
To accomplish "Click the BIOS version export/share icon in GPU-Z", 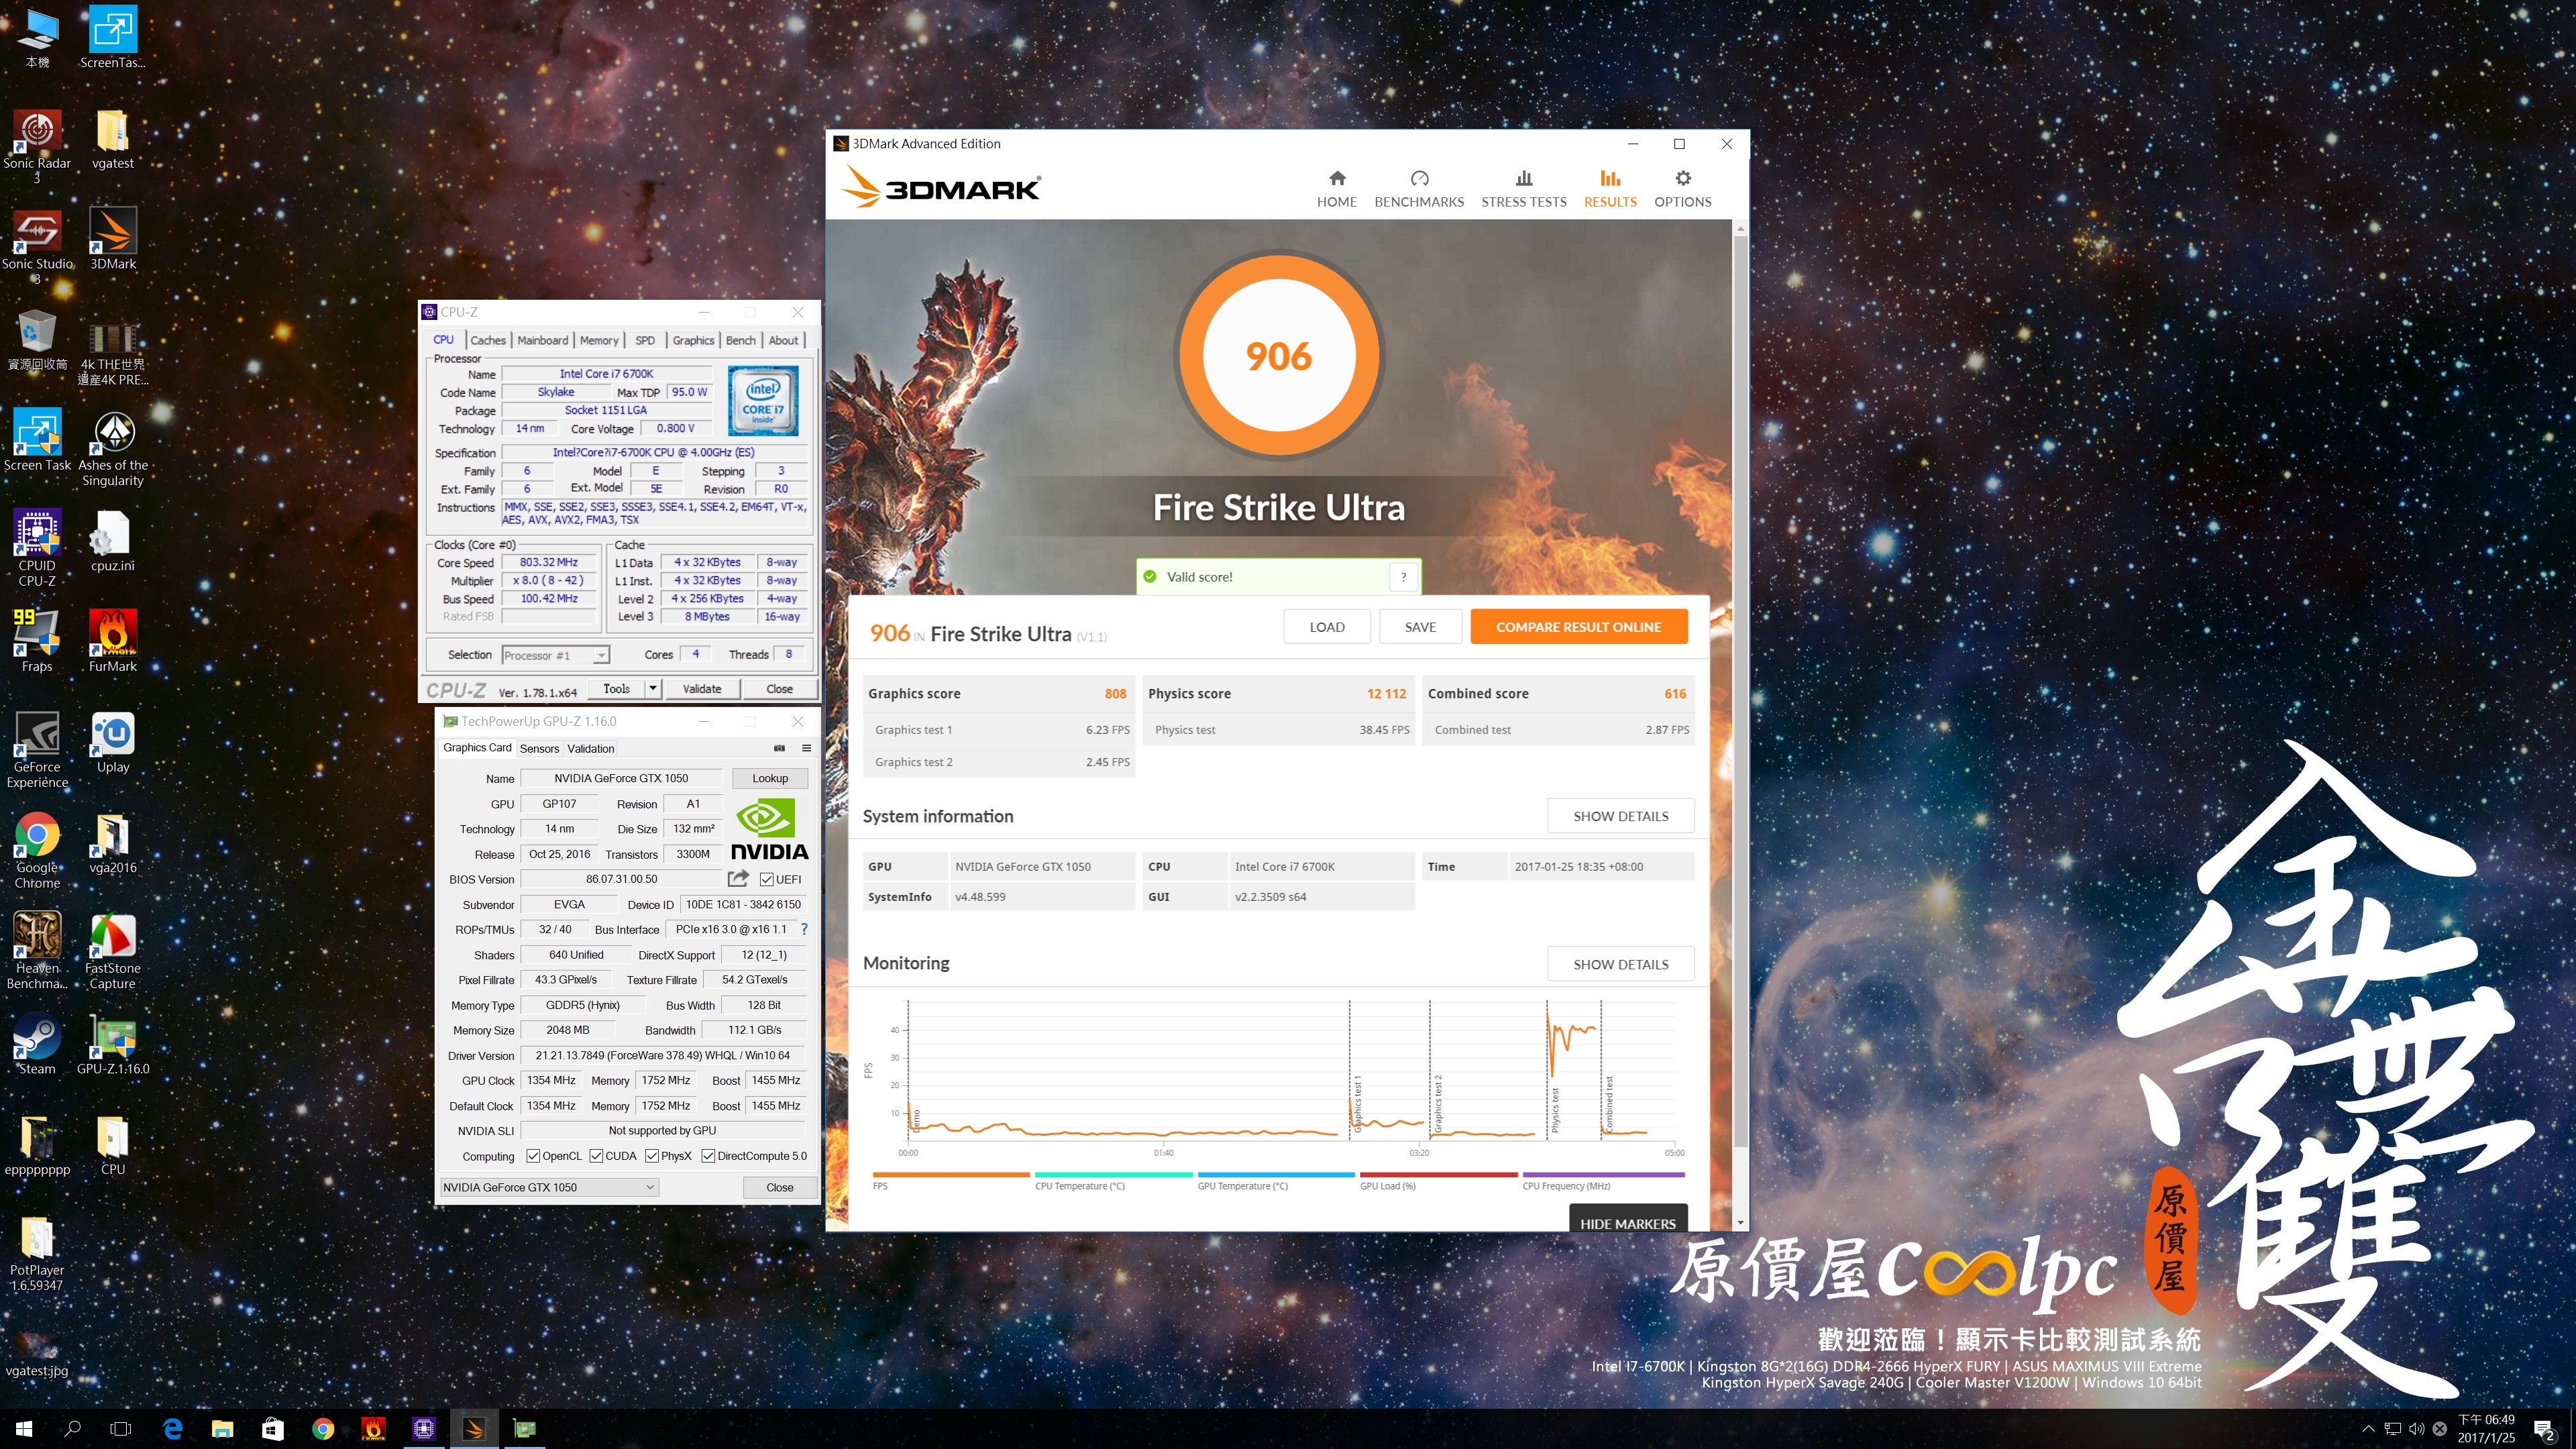I will coord(738,879).
